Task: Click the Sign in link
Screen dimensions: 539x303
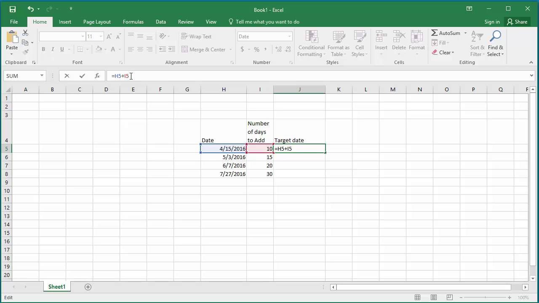Action: tap(492, 22)
